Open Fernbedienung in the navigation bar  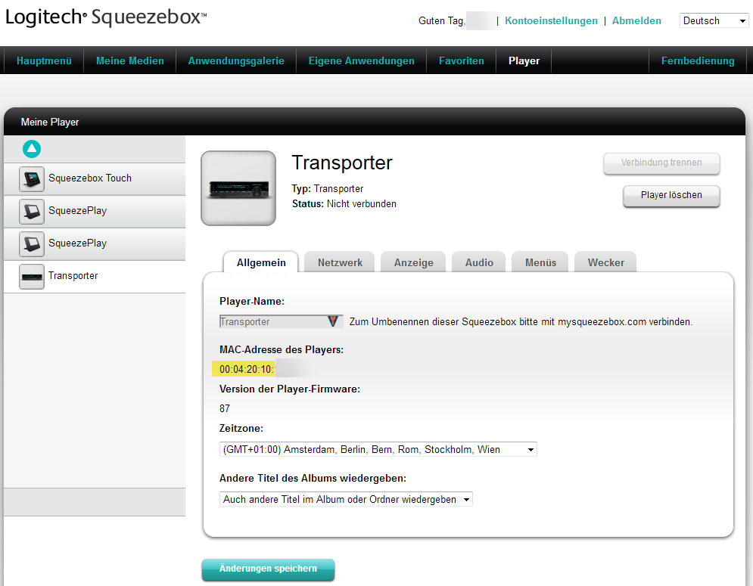click(698, 61)
